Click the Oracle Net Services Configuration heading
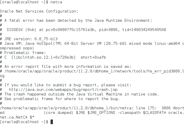 (x=39, y=11)
